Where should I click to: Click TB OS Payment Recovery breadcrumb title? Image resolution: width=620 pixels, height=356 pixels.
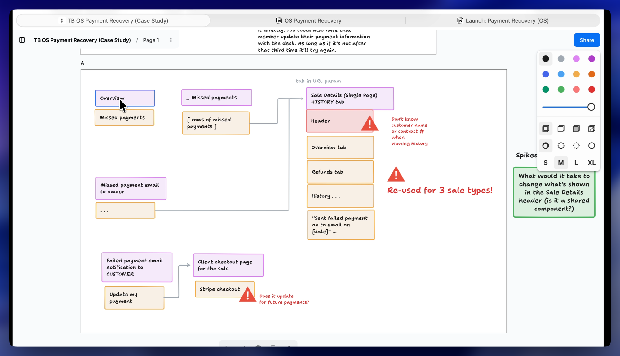(82, 40)
